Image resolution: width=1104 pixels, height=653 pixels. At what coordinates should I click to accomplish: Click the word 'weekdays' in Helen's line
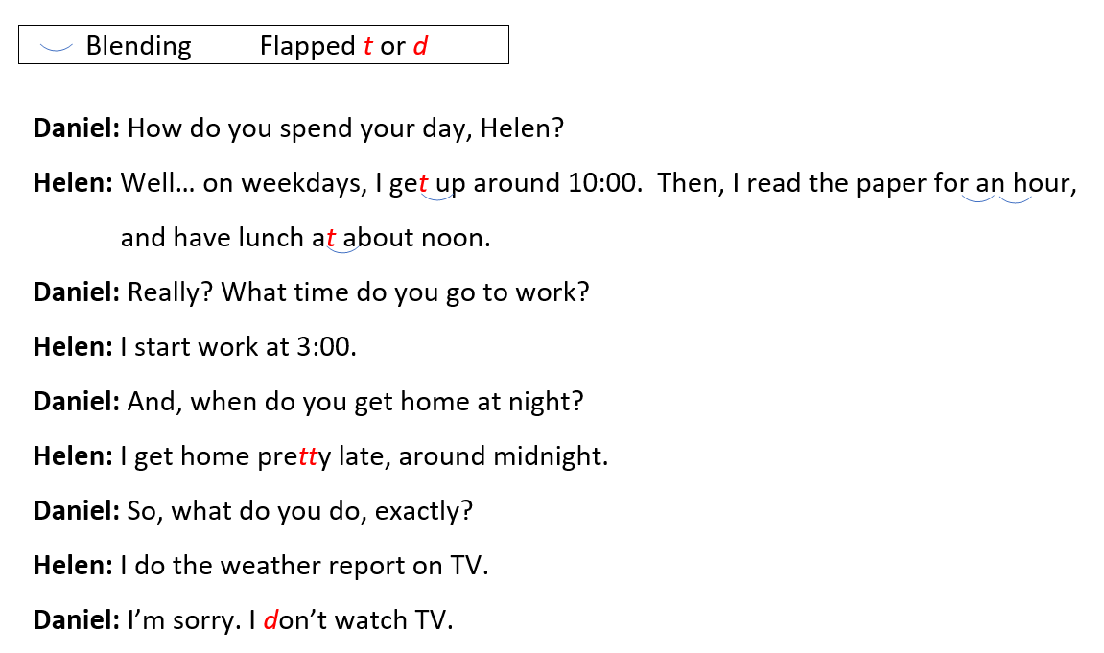(304, 184)
